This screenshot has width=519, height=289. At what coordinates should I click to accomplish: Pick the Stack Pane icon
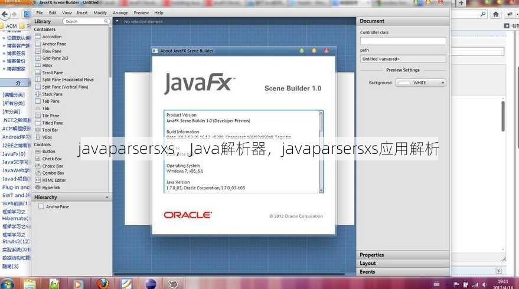(x=38, y=94)
